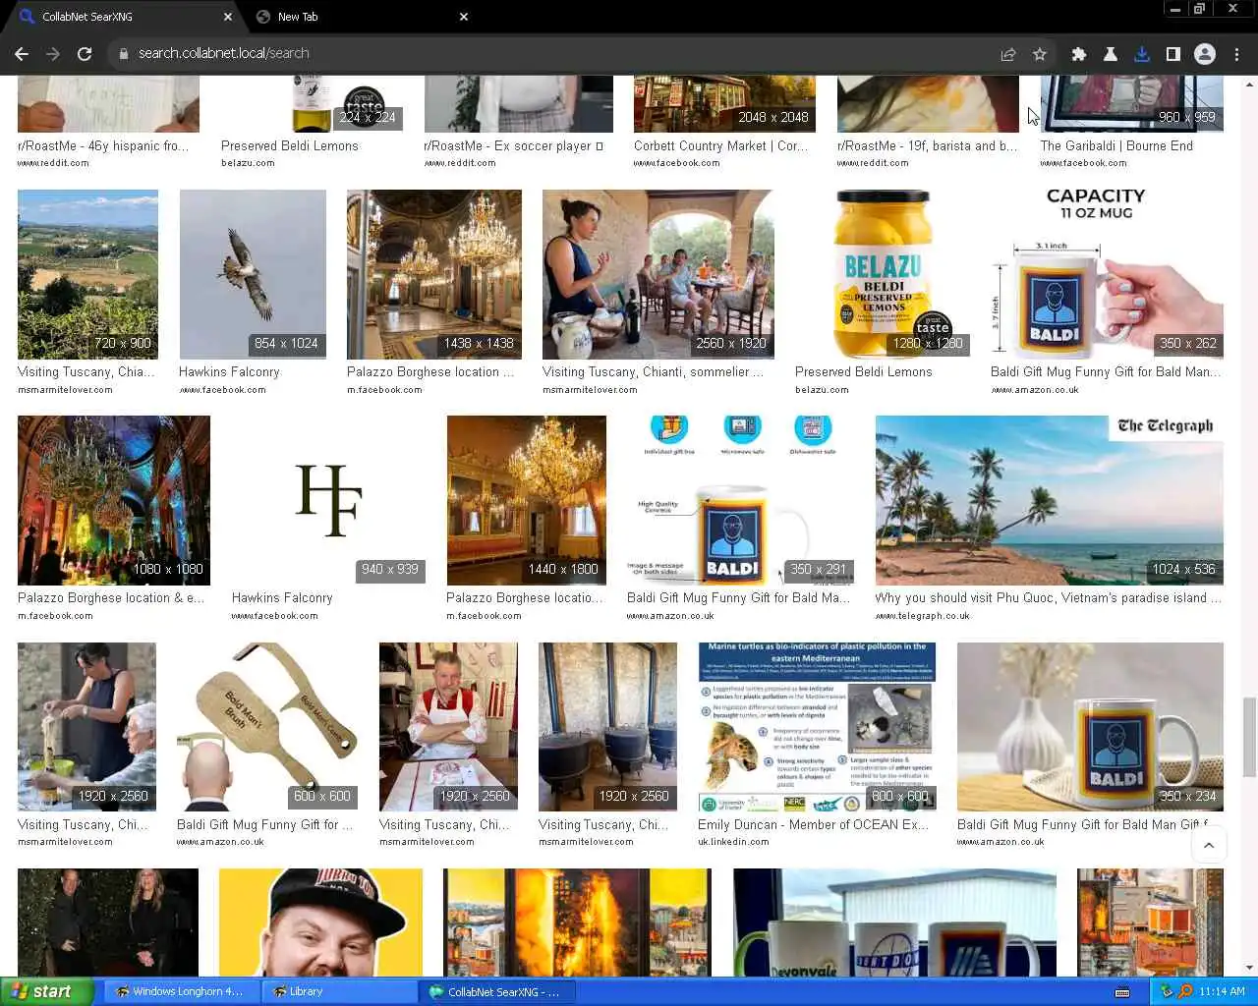Image resolution: width=1258 pixels, height=1006 pixels.
Task: Open 'The Garibaldi | Bourne End' title
Action: coord(1116,146)
